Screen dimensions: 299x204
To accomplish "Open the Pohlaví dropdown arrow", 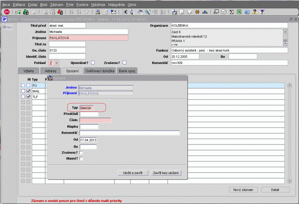I will click(57, 63).
